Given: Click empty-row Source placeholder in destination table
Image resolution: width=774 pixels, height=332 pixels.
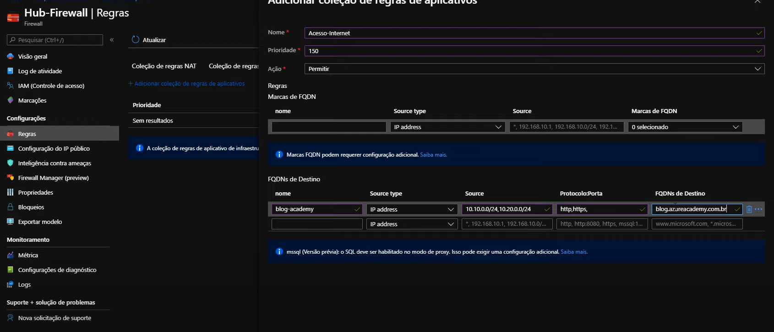Looking at the screenshot, I should pyautogui.click(x=507, y=224).
